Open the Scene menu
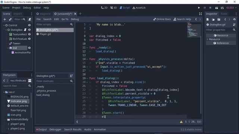This screenshot has height=134, width=239. (6, 7)
